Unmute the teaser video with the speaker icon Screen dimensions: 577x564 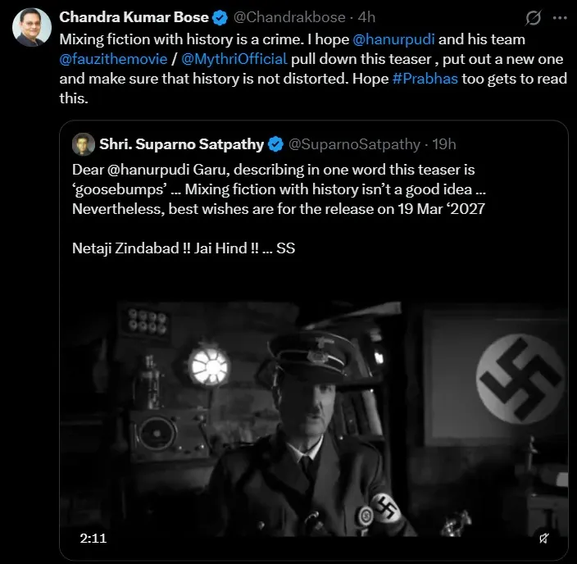coord(544,539)
